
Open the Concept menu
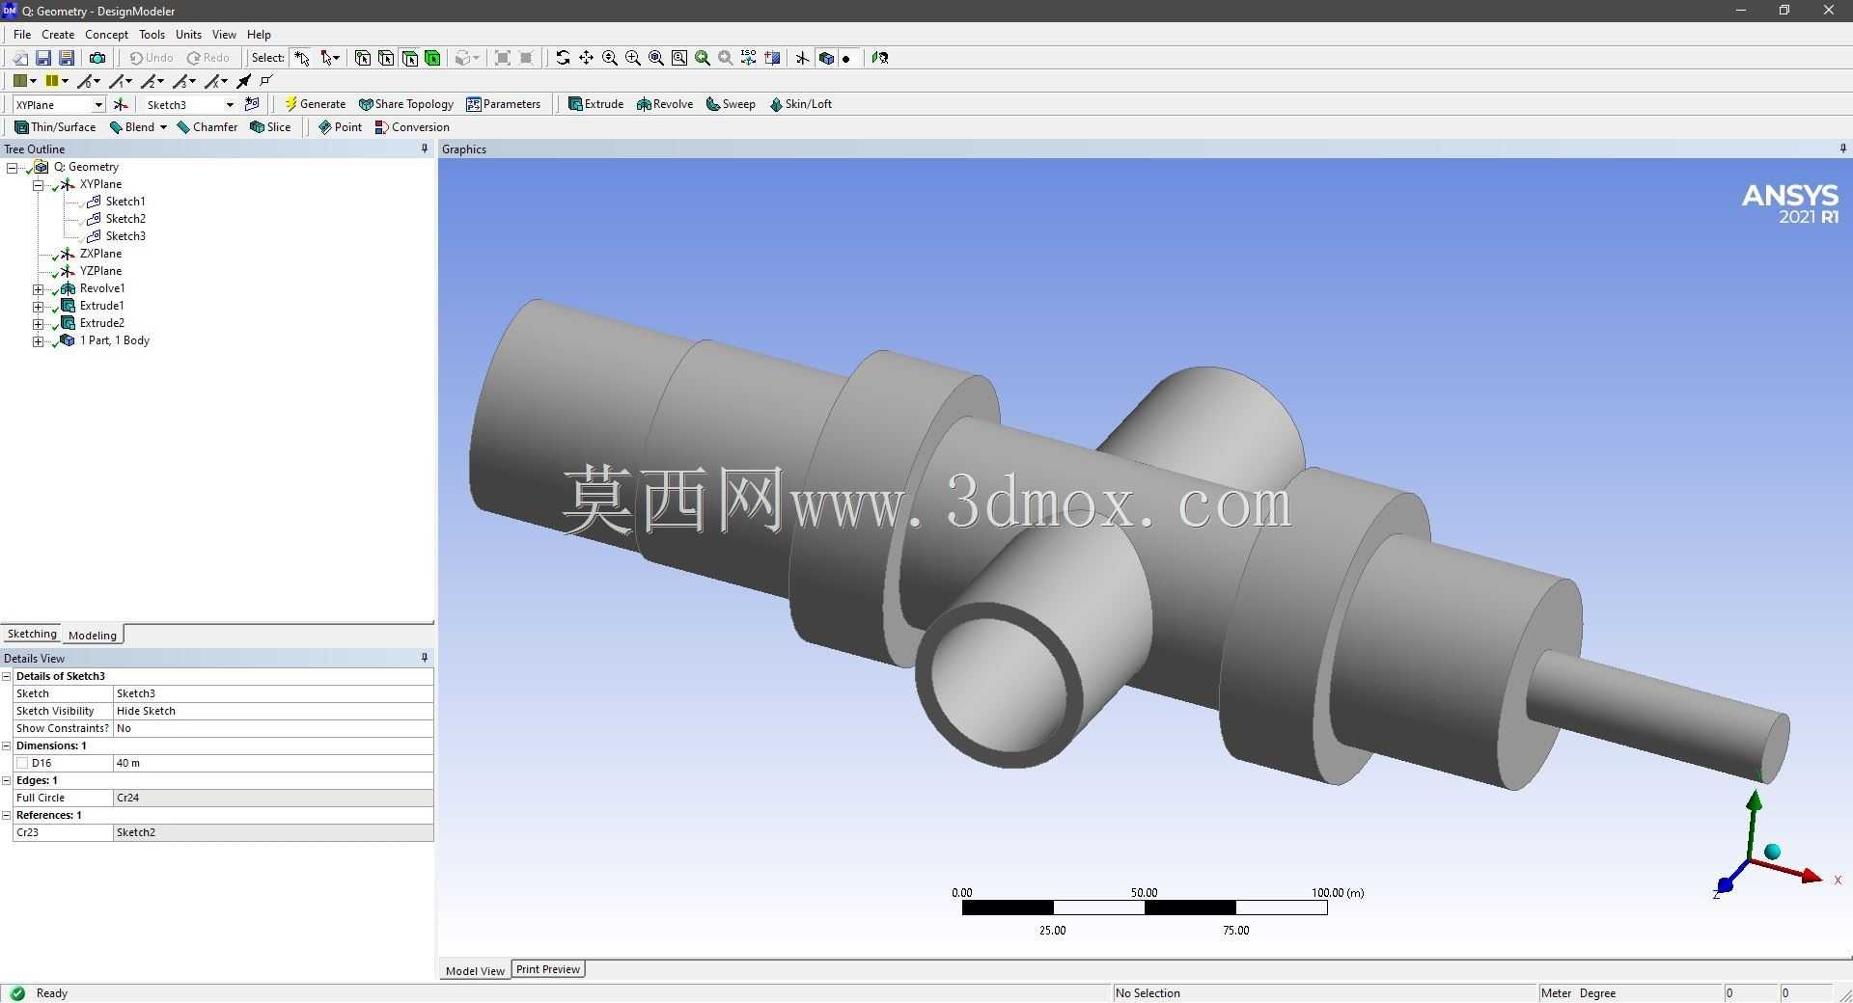point(106,35)
